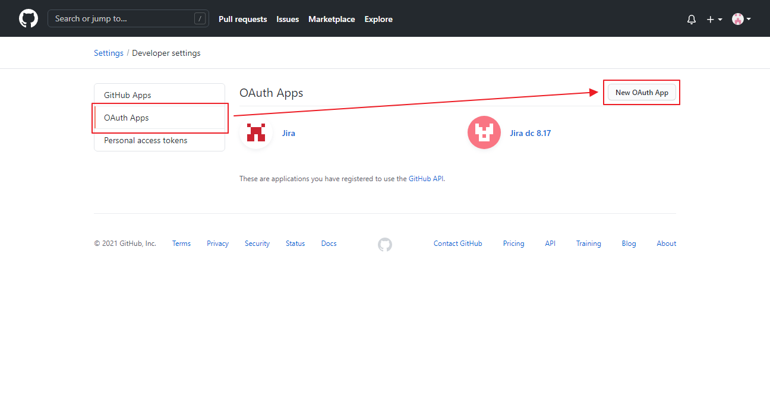Image resolution: width=770 pixels, height=414 pixels.
Task: Follow the GitHub API link
Action: coord(426,178)
